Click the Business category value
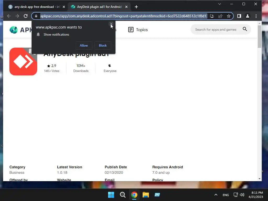268x201 pixels. point(17,173)
